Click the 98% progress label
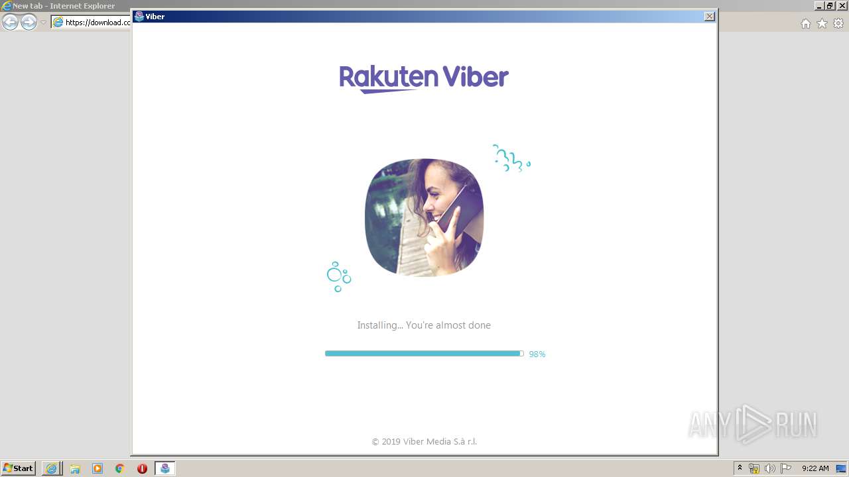The width and height of the screenshot is (849, 477). click(x=537, y=354)
